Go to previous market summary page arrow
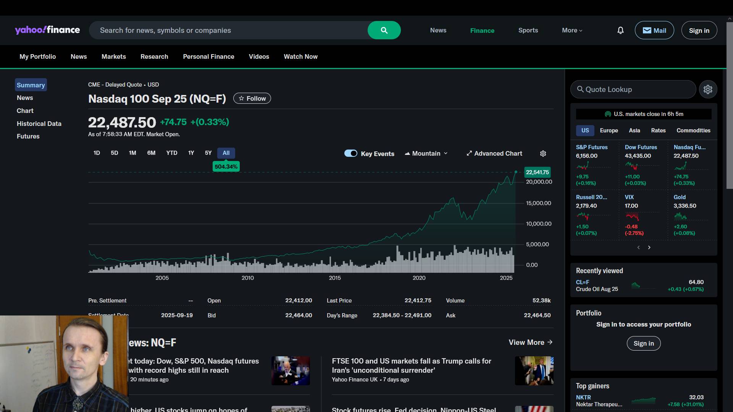 [x=638, y=248]
